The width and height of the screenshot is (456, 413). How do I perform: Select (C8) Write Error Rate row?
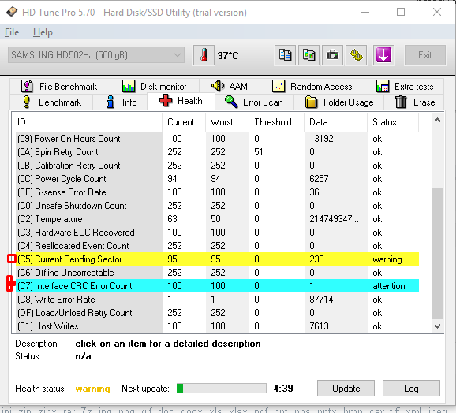click(x=217, y=300)
